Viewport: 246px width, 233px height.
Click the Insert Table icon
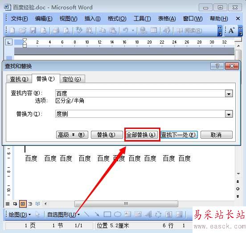[154, 30]
